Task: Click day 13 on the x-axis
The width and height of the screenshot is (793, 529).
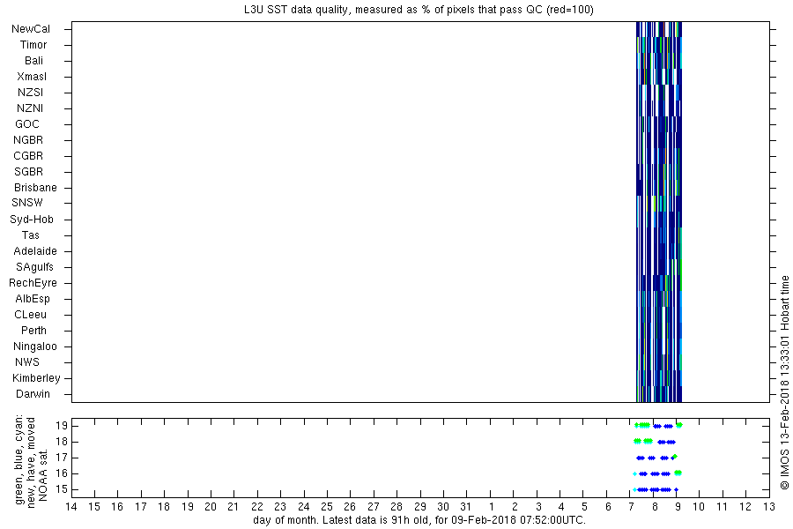Action: tap(769, 507)
